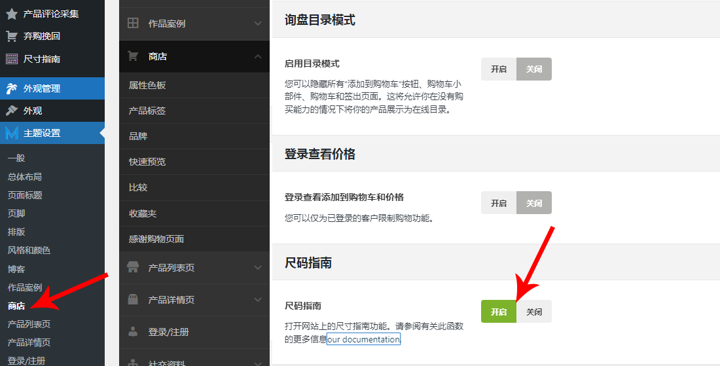
Task: Expand the 产品详情页 panel chevron
Action: pyautogui.click(x=257, y=300)
